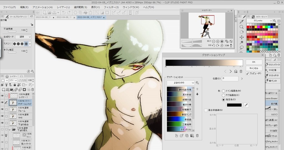Viewport: 284px width, 150px height.
Task: Select the メイン描画色(M) radio button
Action: [x=224, y=91]
